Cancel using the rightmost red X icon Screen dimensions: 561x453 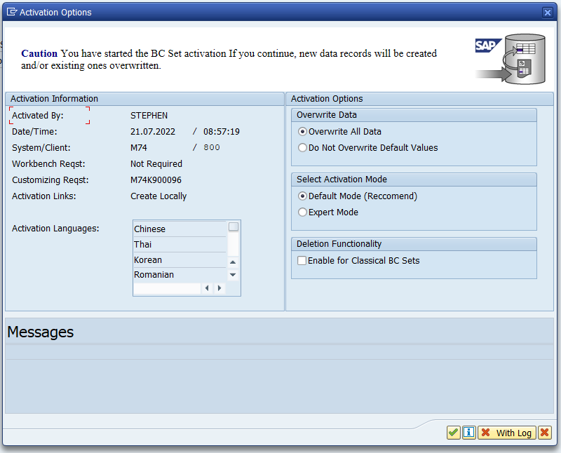tap(545, 433)
